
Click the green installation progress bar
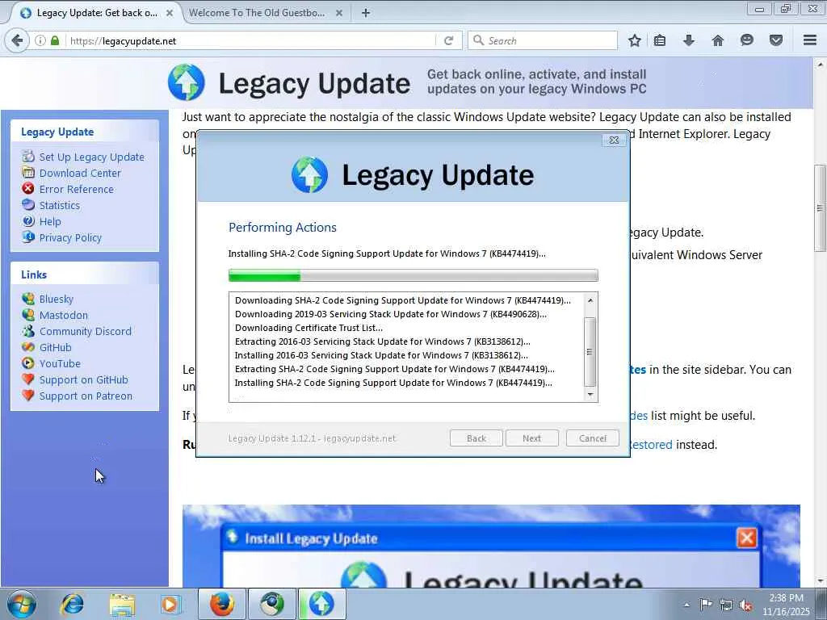click(413, 275)
